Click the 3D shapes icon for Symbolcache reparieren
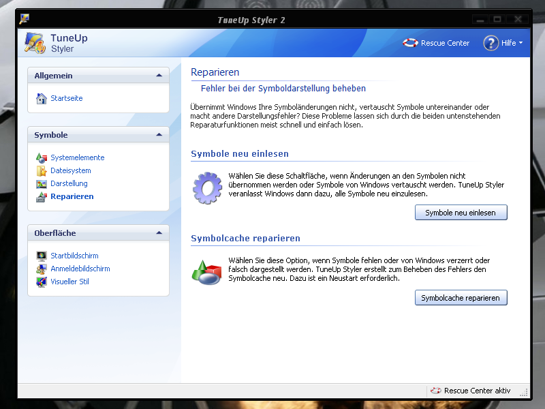The height and width of the screenshot is (409, 545). pos(207,272)
